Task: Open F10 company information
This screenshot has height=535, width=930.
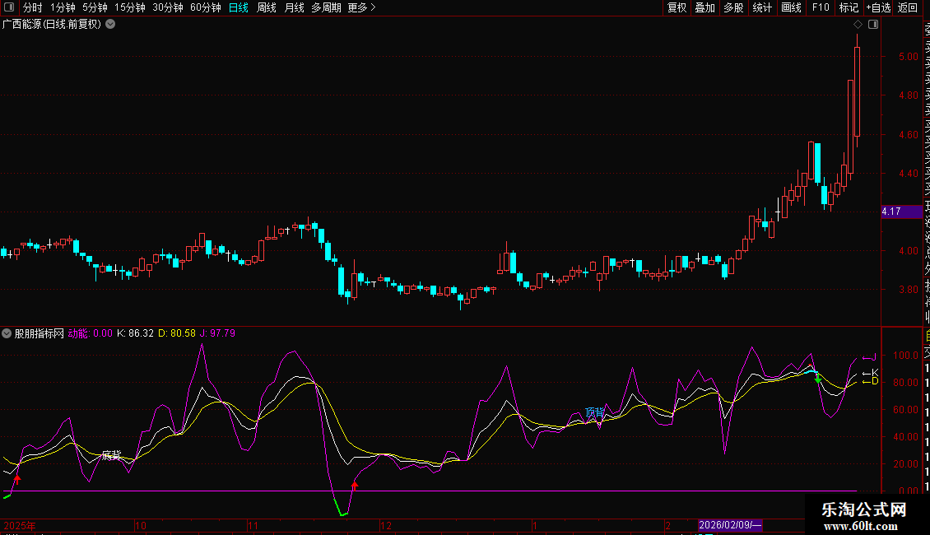Action: [821, 7]
